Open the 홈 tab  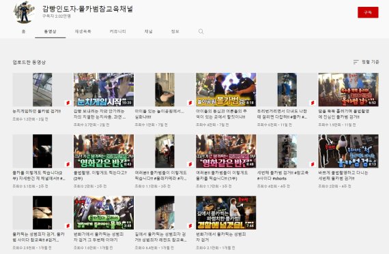[24, 31]
